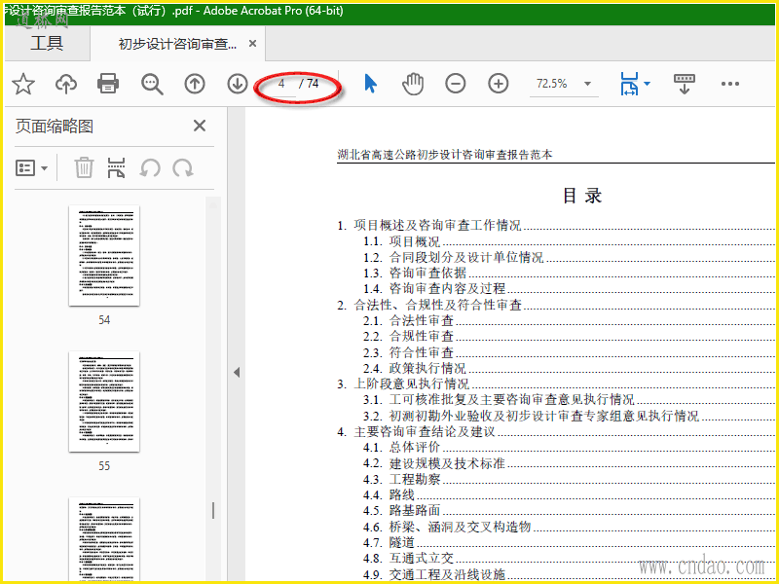
Task: Open the 72.5% zoom level dropdown
Action: [x=587, y=84]
